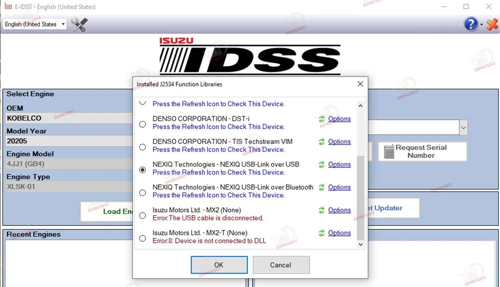500x287 pixels.
Task: Select Isuzu Motors MX2 (None) radio button
Action: 143,216
